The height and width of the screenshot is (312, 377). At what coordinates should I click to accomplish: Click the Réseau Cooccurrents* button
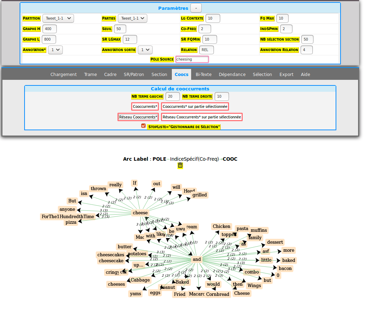coord(138,117)
